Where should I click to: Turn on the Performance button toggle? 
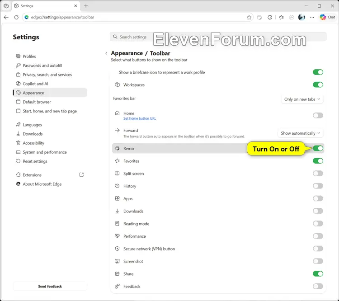coord(318,236)
